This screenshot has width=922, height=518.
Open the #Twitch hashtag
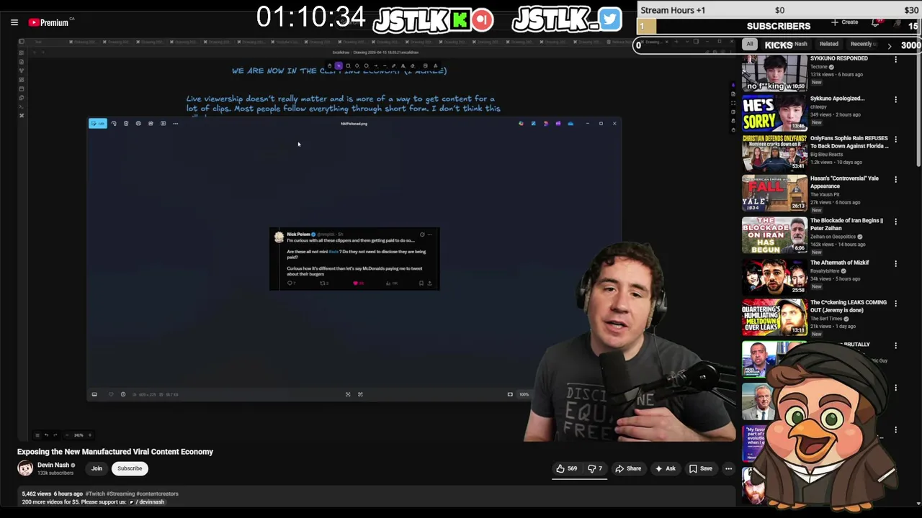(95, 494)
